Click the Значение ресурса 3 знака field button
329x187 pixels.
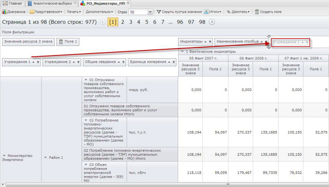(x=28, y=42)
